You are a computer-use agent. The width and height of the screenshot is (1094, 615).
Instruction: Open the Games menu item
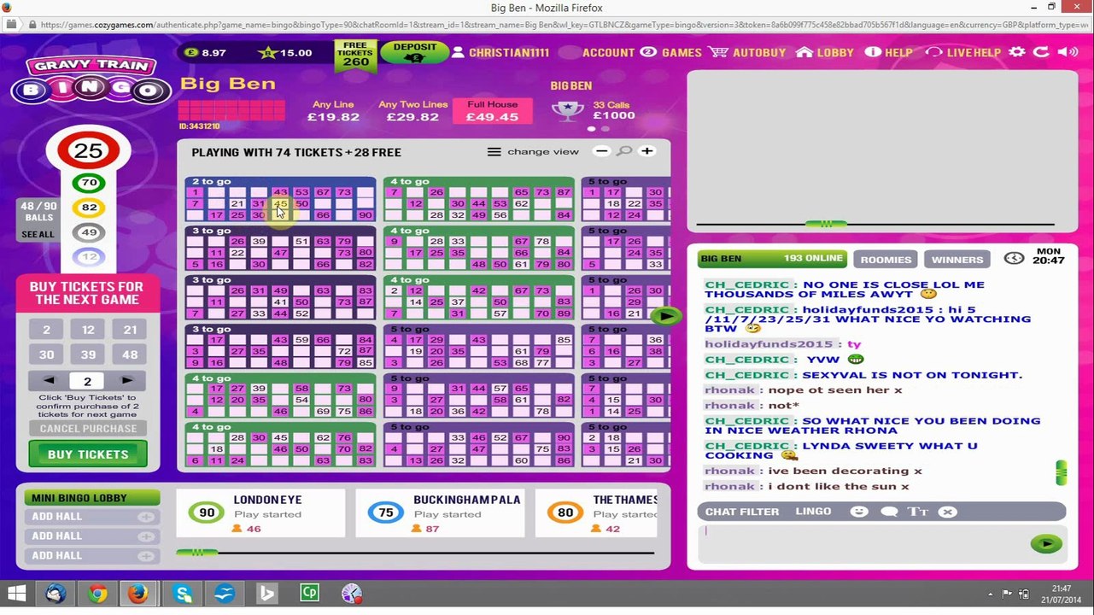click(x=670, y=52)
